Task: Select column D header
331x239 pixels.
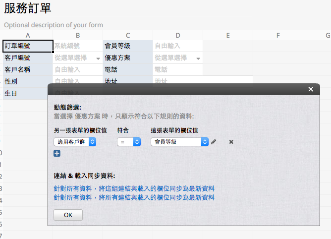Action: pyautogui.click(x=178, y=35)
